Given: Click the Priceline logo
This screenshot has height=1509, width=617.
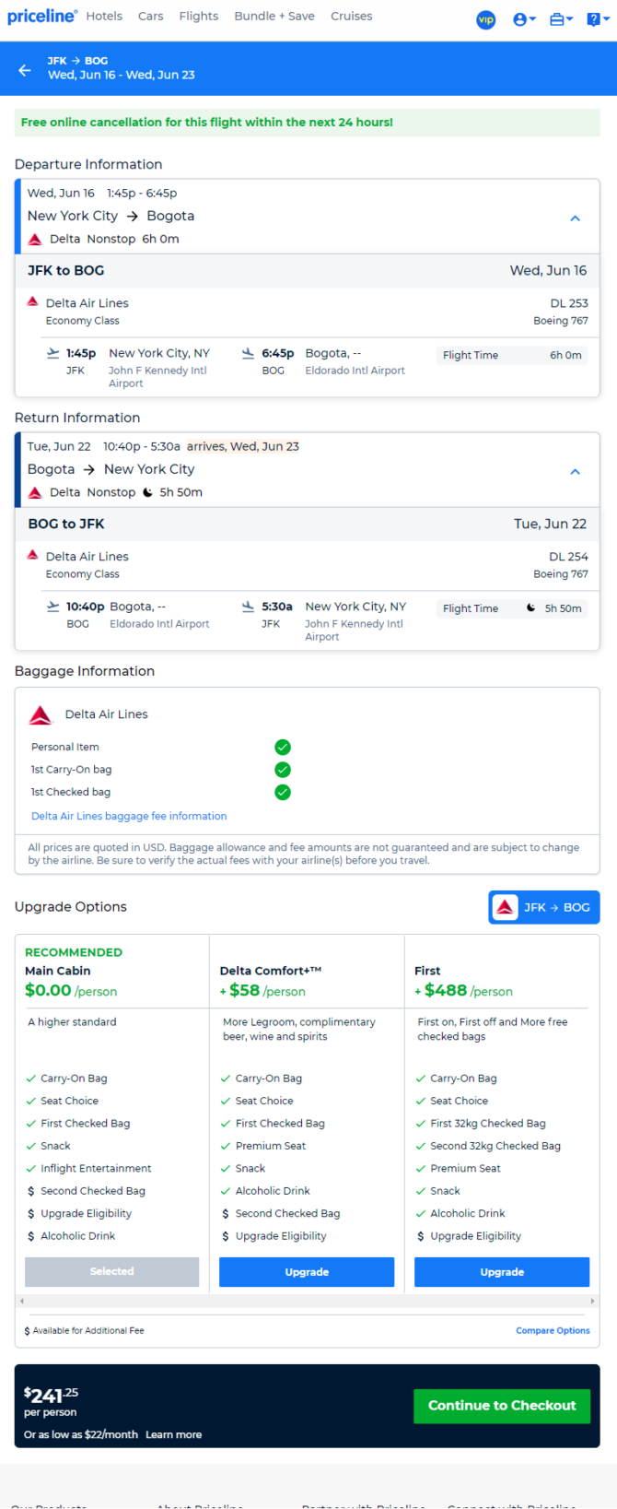Looking at the screenshot, I should click(42, 17).
